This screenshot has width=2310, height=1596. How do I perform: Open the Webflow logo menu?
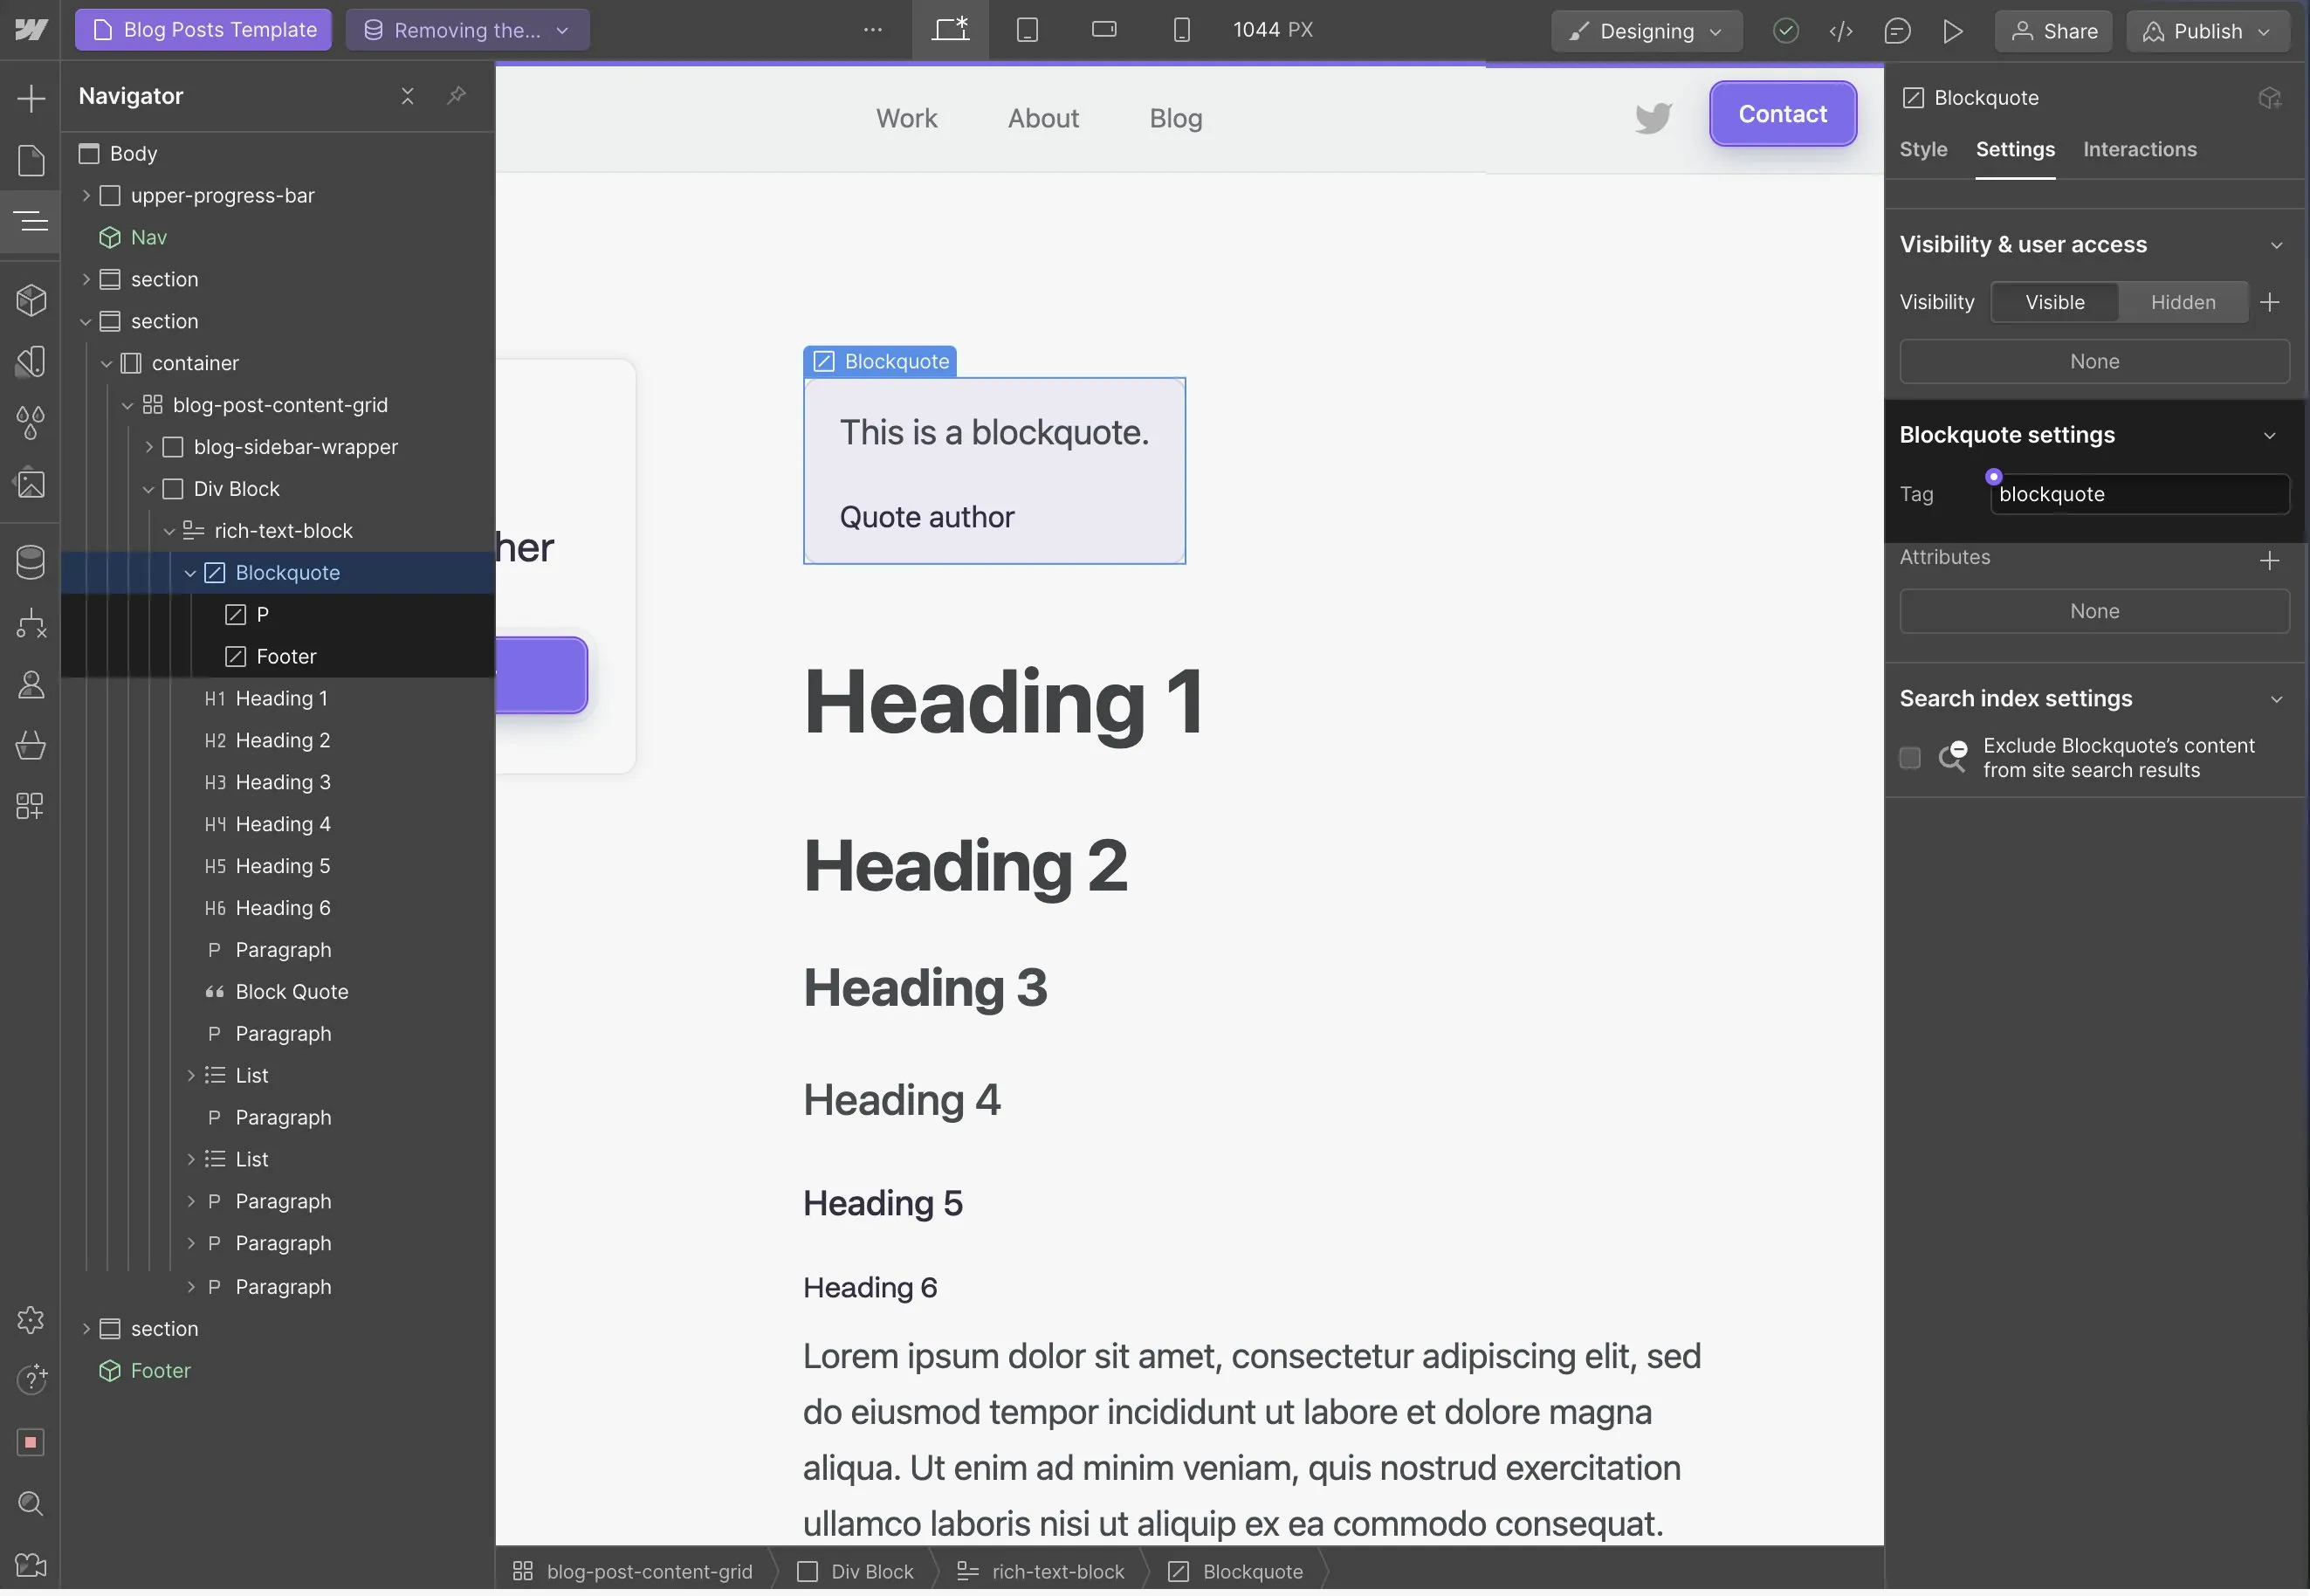[31, 30]
